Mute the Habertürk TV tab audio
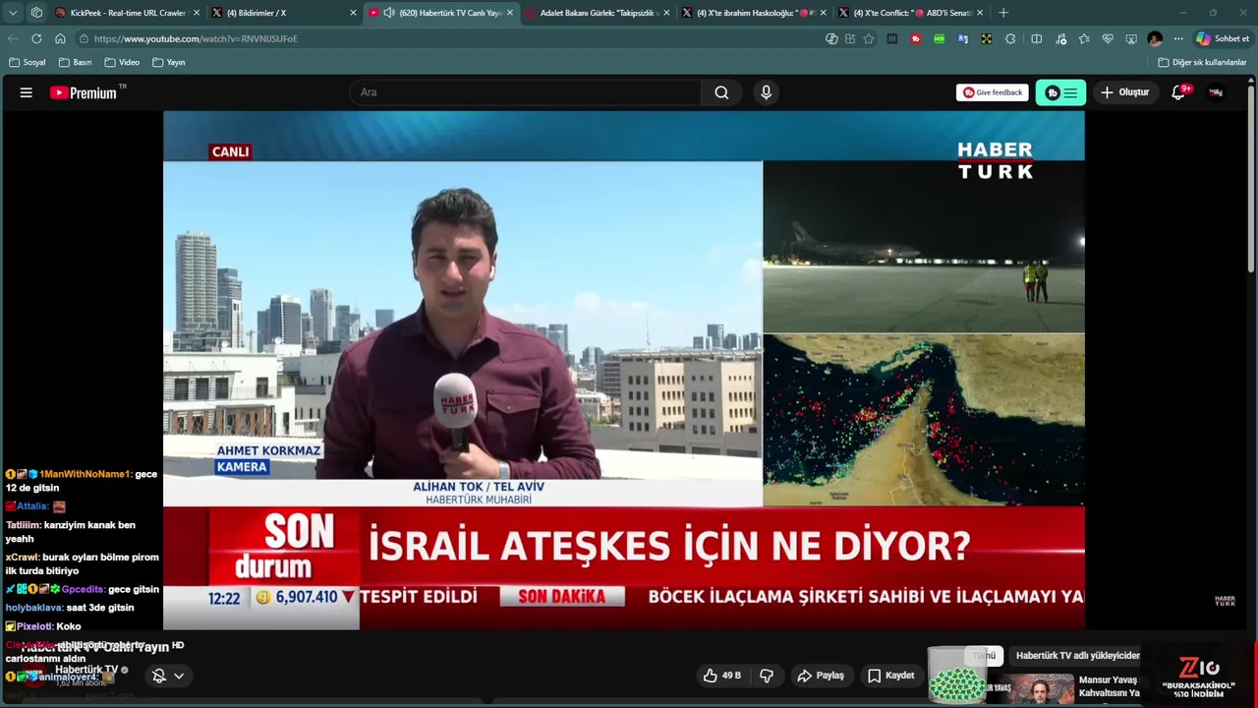Screen dimensions: 1258x708 tap(389, 13)
